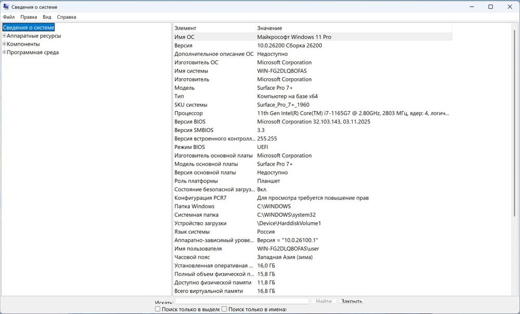The image size is (520, 314).
Task: Select the Тип row
Action: 313,97
